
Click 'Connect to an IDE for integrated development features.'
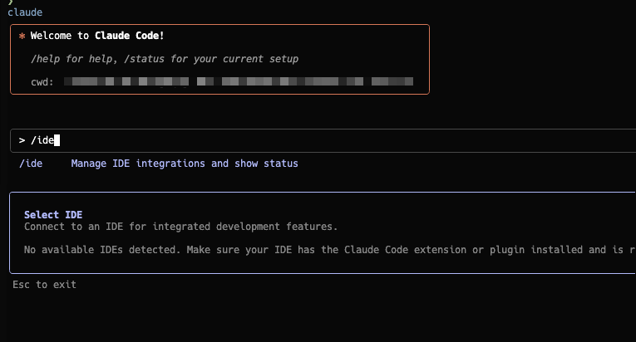[x=180, y=227]
